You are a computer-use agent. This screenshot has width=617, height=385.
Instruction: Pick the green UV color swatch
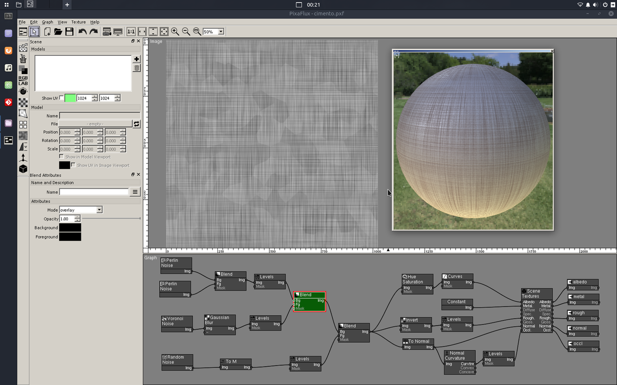[x=70, y=98]
